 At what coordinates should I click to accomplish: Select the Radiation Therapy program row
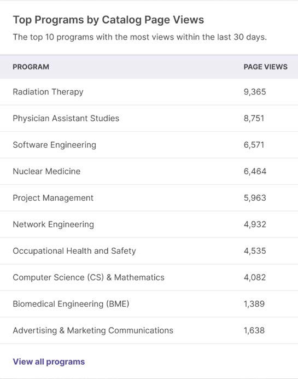tap(149, 92)
